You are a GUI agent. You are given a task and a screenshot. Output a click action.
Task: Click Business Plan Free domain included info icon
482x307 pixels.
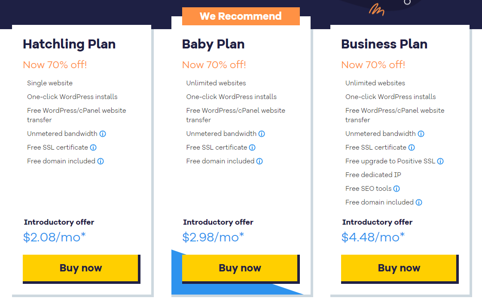[x=419, y=202]
